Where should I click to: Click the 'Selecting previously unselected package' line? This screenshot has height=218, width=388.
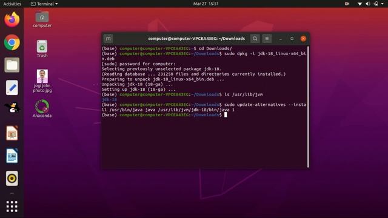click(x=162, y=69)
